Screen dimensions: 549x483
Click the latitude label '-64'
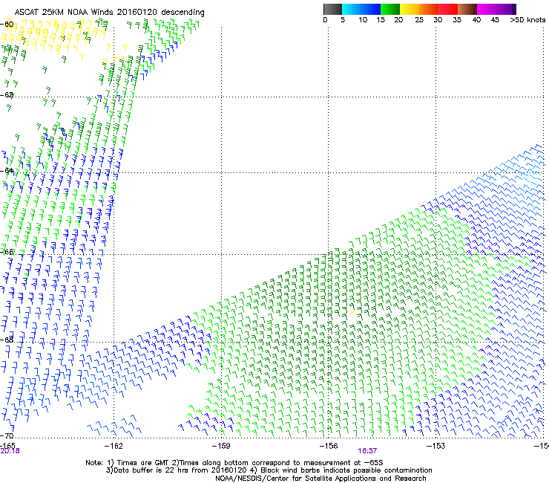7,171
